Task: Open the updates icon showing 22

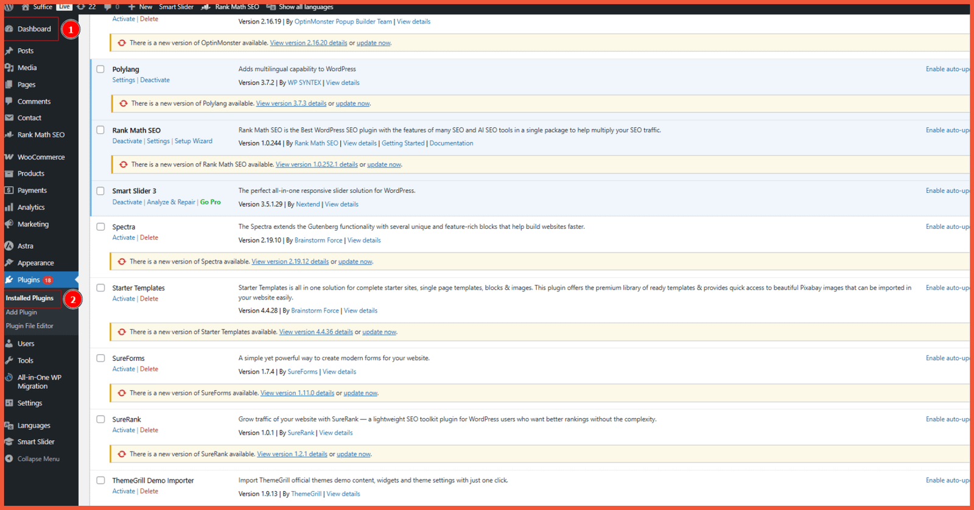Action: coord(86,7)
